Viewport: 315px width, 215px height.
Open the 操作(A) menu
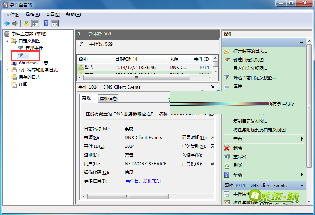click(x=32, y=15)
